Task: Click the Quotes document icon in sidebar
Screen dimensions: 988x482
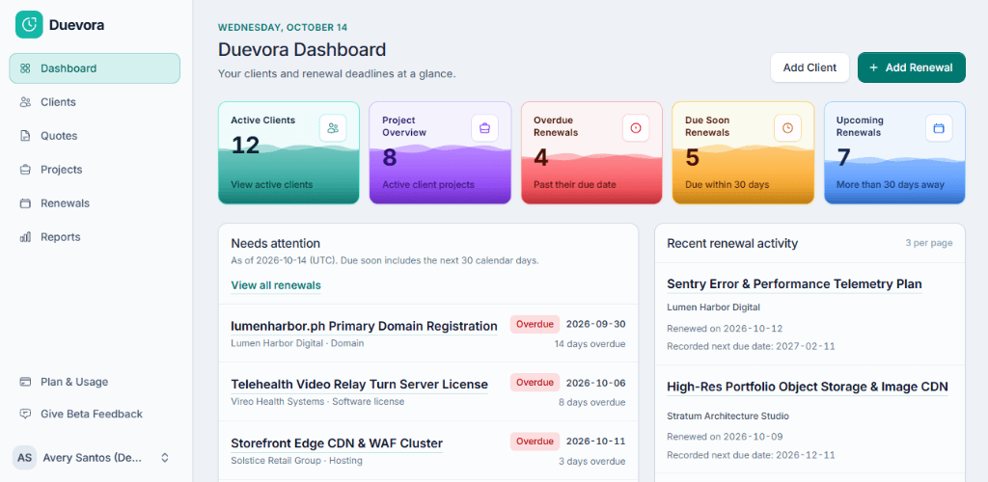Action: point(25,136)
